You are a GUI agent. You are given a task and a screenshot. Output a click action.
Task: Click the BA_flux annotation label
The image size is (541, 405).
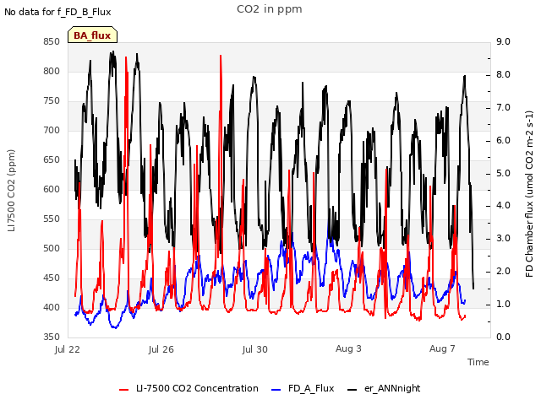pos(92,35)
